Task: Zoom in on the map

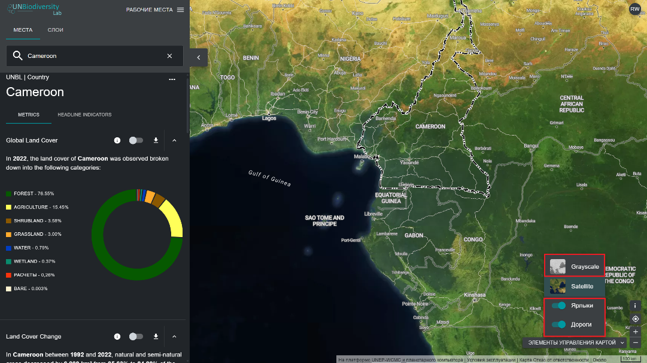Action: click(636, 331)
